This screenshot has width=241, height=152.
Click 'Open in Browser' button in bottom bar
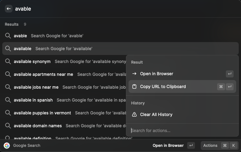(168, 145)
